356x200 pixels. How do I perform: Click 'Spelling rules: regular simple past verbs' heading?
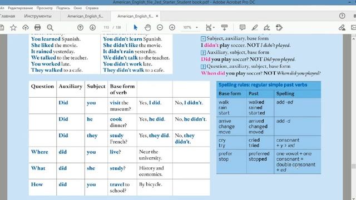(263, 85)
